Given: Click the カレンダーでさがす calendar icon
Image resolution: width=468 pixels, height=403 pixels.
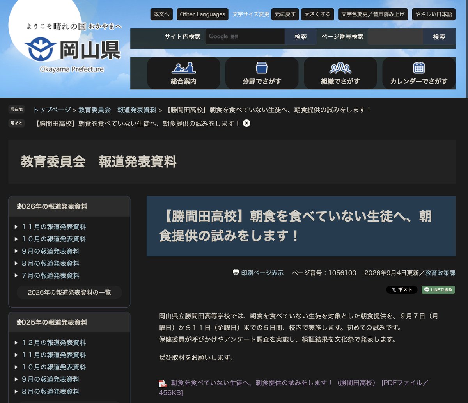Looking at the screenshot, I should pyautogui.click(x=419, y=67).
